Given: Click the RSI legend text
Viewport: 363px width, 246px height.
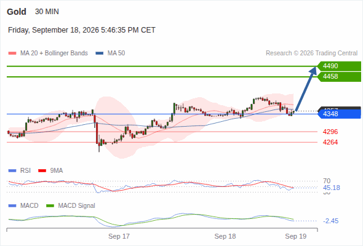Looking at the screenshot, I should tap(25, 171).
